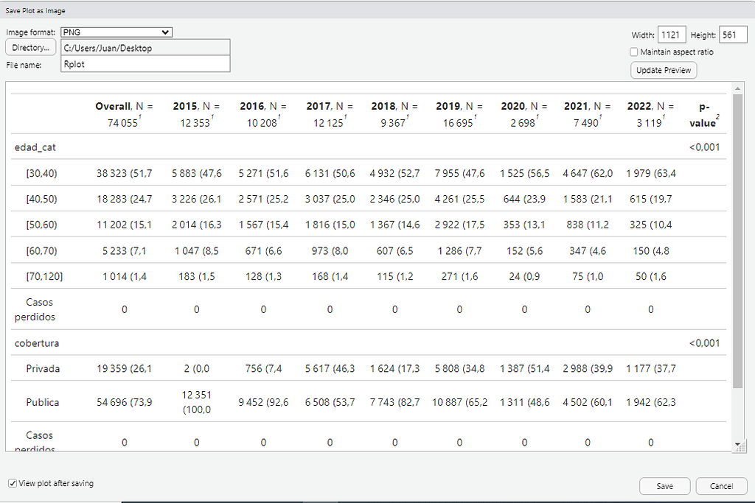Click the scrollbar up arrow

pos(738,88)
